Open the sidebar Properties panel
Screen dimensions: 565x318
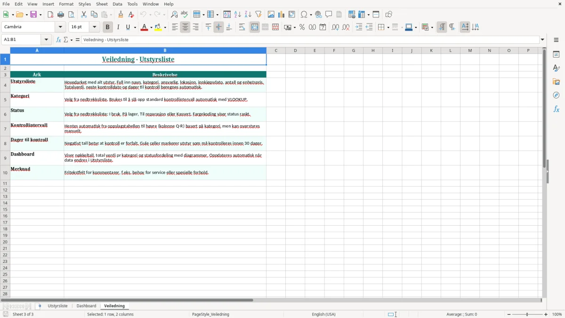click(x=556, y=54)
